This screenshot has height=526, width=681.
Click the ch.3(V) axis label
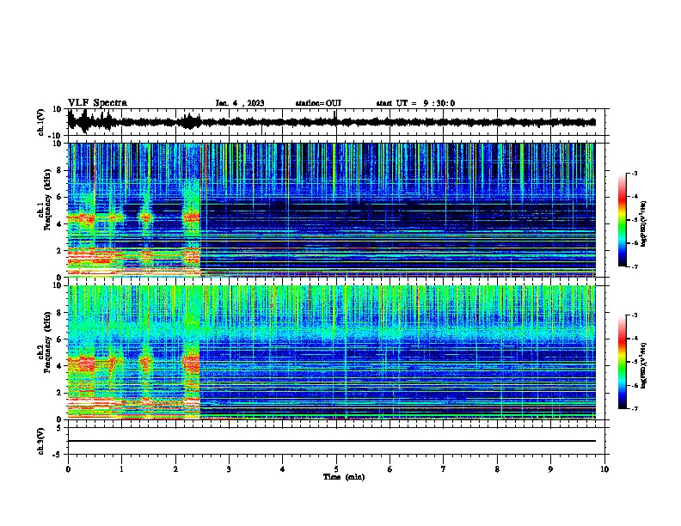click(x=41, y=441)
